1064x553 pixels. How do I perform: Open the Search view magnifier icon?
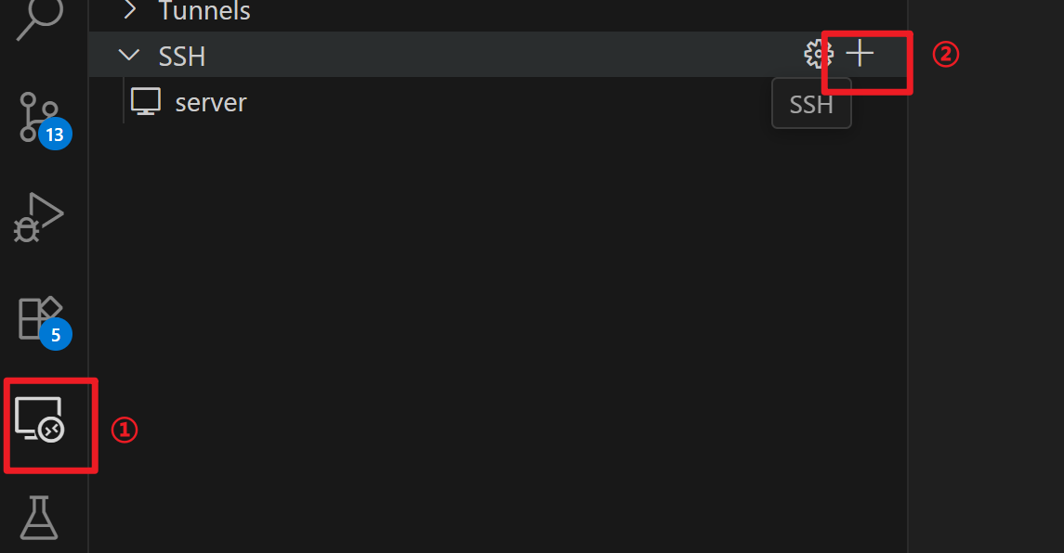(x=40, y=17)
